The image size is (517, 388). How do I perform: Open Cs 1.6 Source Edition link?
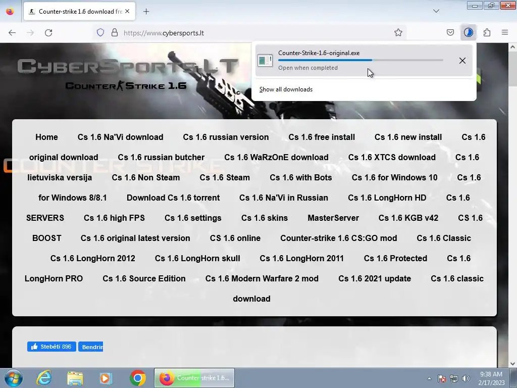tap(144, 278)
